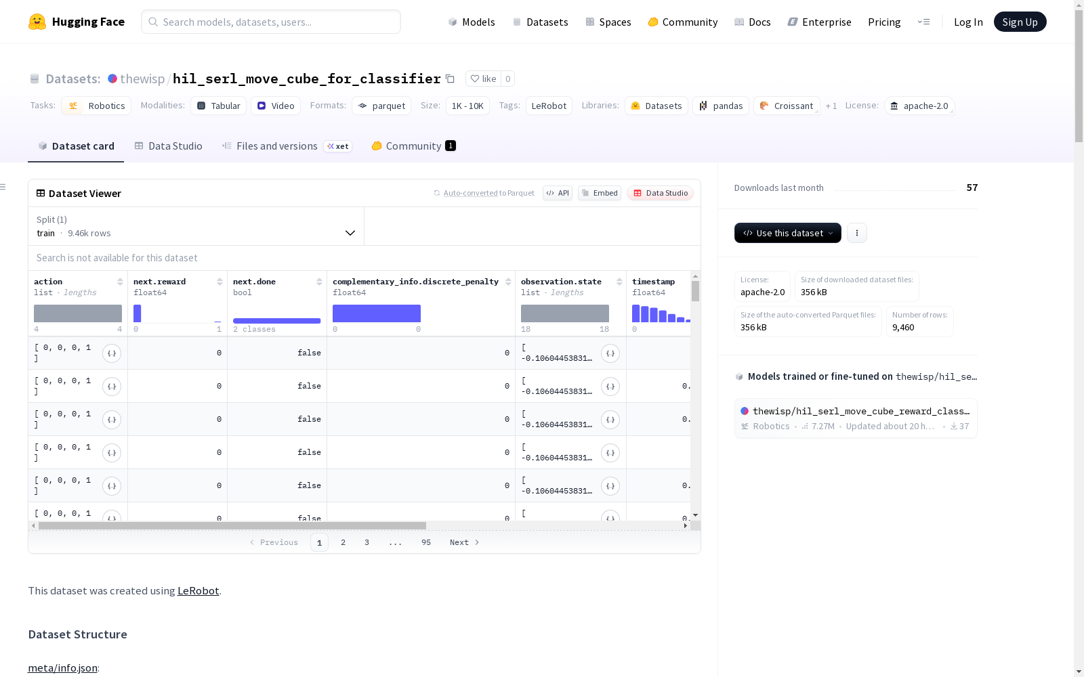Sort by the next.reward column
Image resolution: width=1084 pixels, height=677 pixels.
(x=220, y=282)
